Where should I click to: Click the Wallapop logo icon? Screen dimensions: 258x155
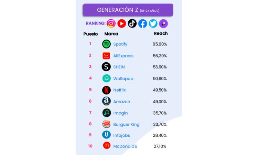[106, 78]
